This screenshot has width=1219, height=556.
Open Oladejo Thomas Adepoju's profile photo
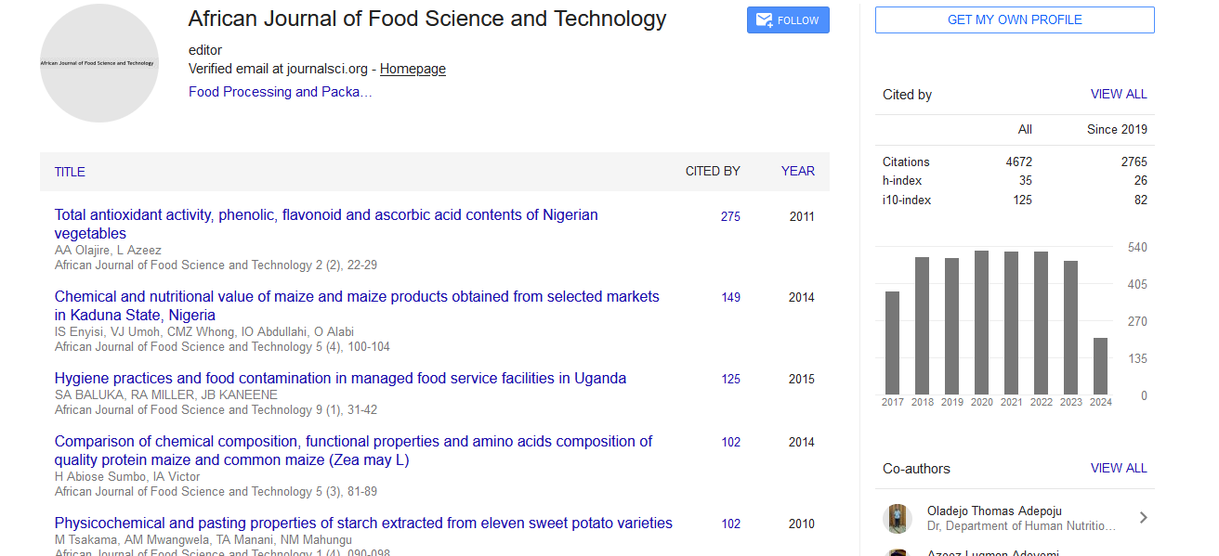tap(898, 518)
